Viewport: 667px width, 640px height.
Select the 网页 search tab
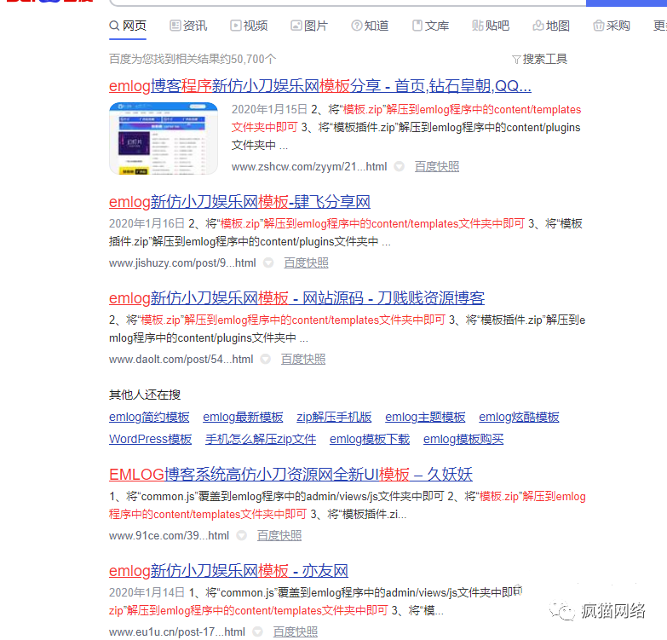coord(128,26)
